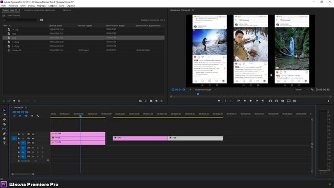Toggle snap in timeline header
This screenshot has width=334, height=188.
(20, 116)
